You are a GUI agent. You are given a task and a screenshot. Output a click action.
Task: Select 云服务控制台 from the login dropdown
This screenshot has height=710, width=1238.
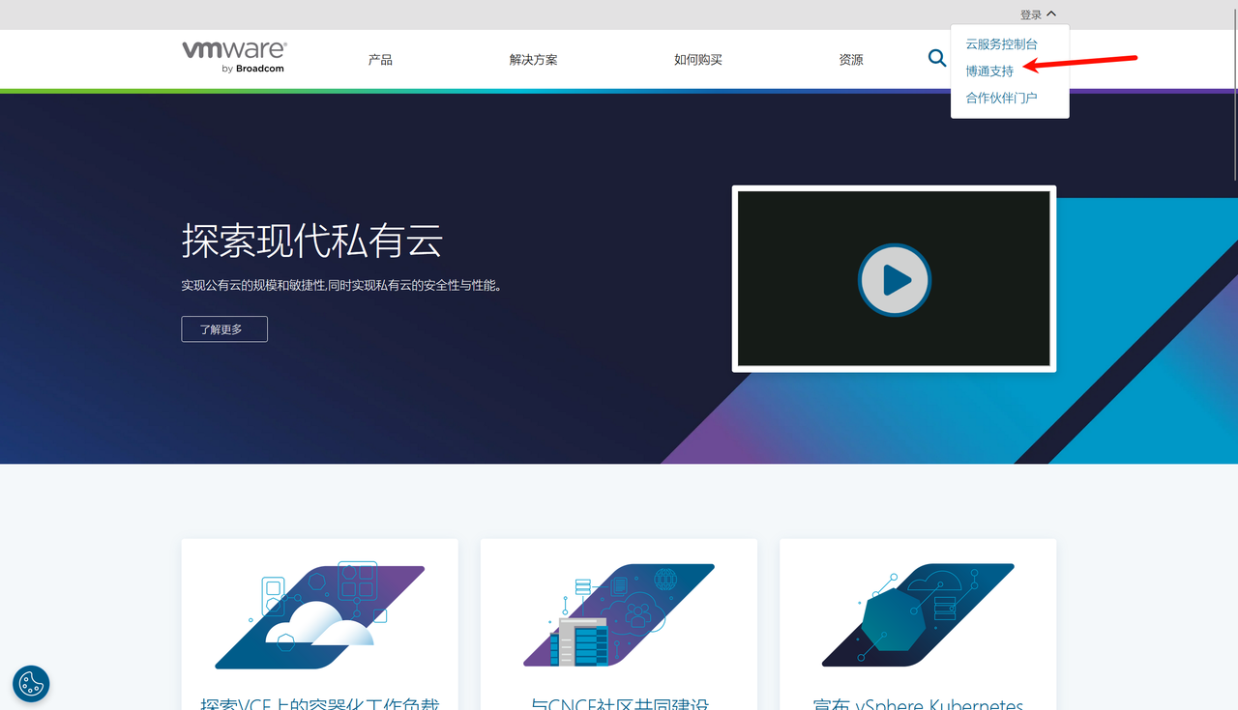point(1001,43)
